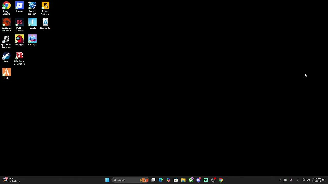
Task: Open the weather widget showing Partly cloudy
Action: 12,180
